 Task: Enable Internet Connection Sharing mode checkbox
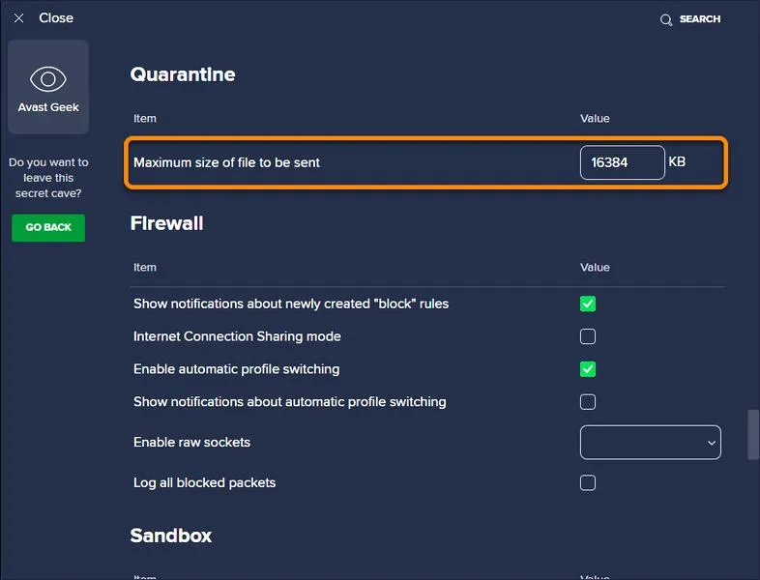point(588,336)
